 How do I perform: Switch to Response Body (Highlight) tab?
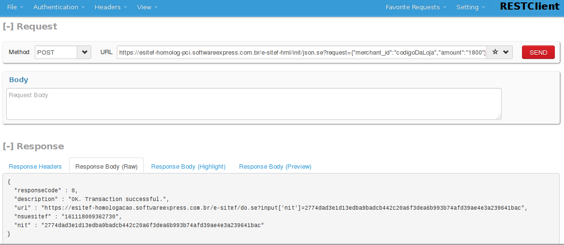point(188,167)
